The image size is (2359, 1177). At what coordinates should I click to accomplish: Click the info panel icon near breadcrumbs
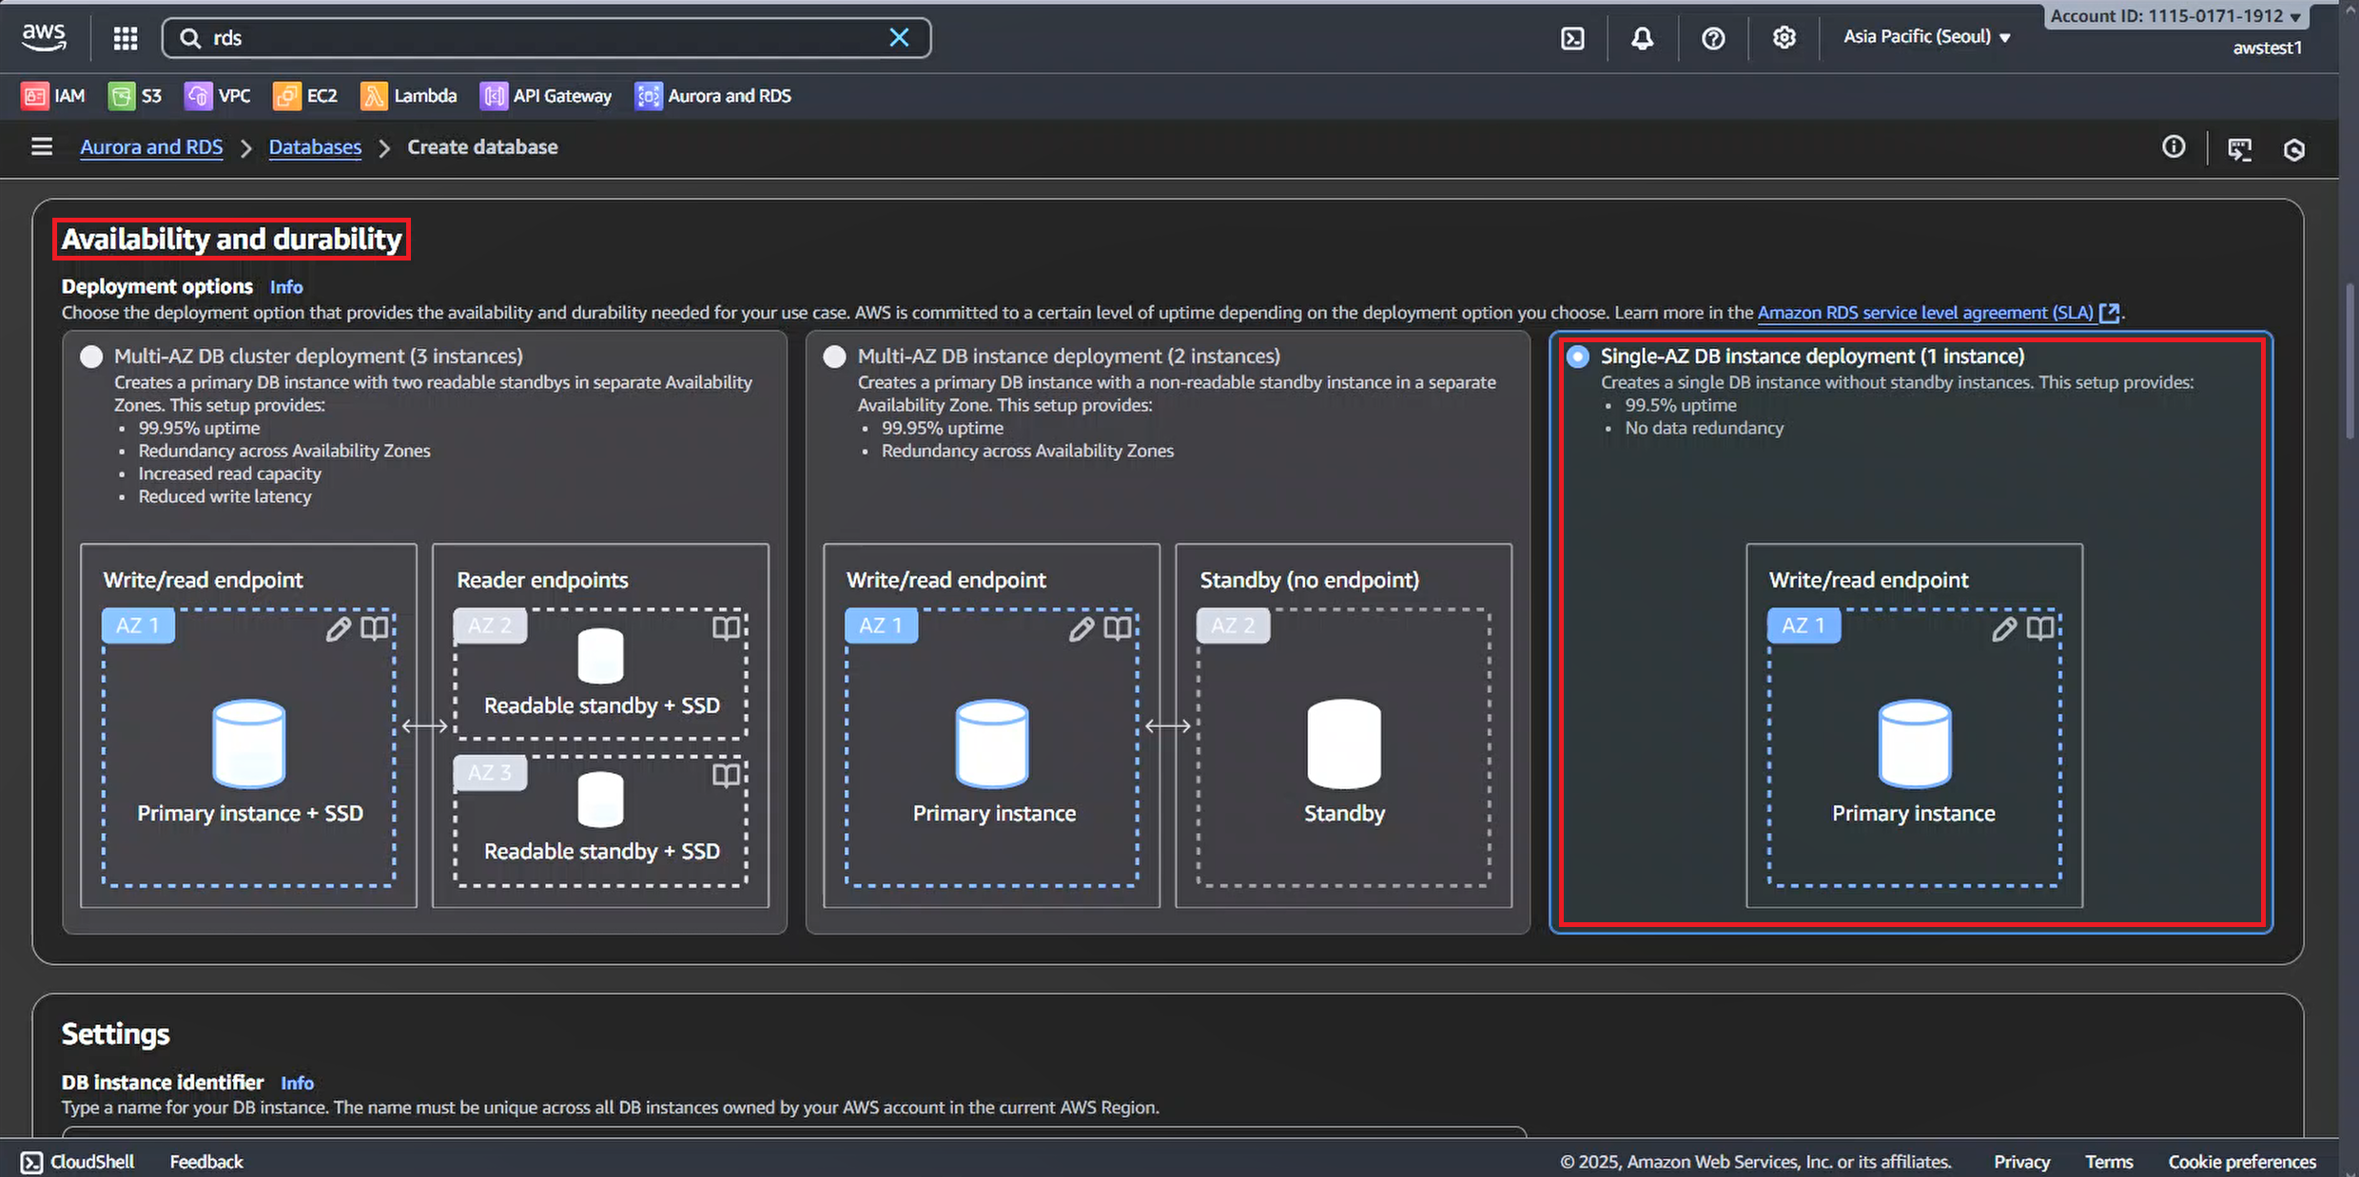click(x=2174, y=147)
